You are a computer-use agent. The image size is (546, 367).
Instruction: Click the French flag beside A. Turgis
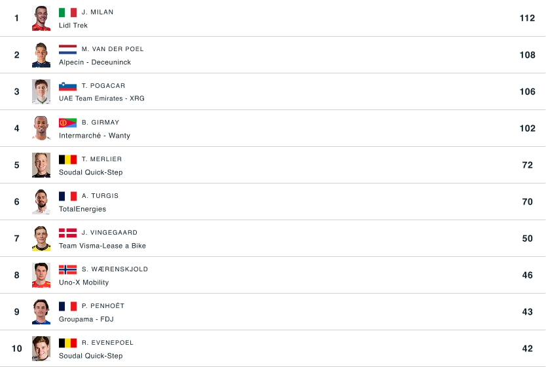tap(67, 196)
